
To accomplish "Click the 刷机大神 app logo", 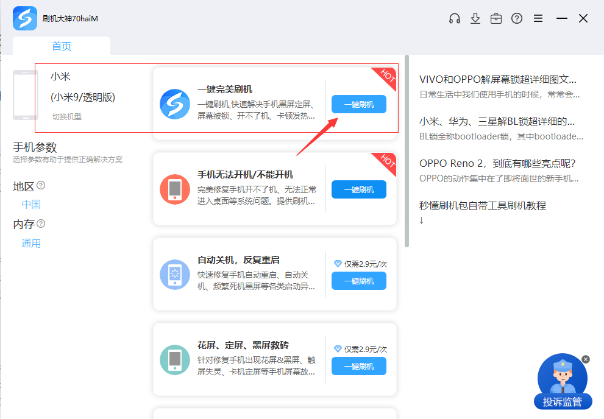I will (25, 18).
